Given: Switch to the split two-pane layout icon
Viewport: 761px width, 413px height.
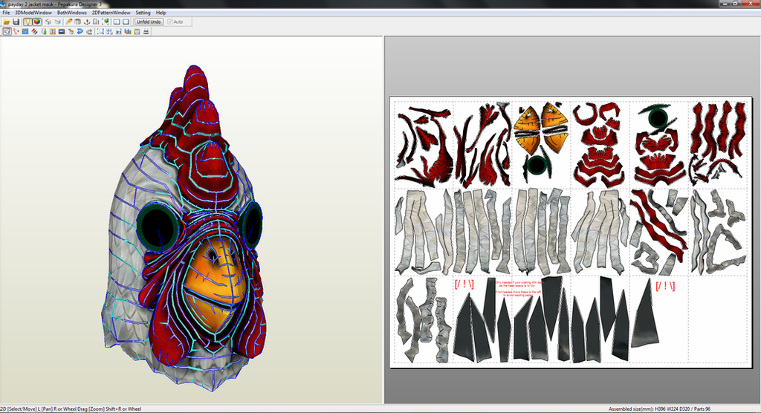Looking at the screenshot, I should tap(117, 22).
